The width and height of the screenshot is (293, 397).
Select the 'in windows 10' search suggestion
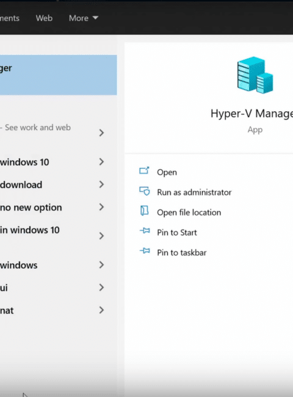click(x=29, y=230)
